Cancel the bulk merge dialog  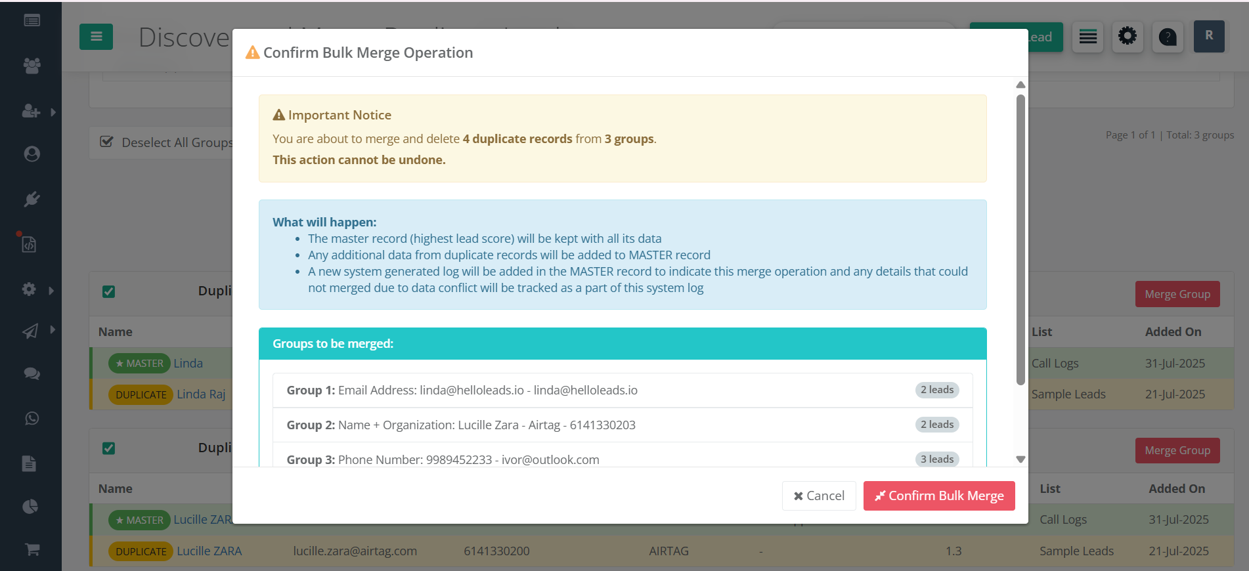(x=819, y=496)
